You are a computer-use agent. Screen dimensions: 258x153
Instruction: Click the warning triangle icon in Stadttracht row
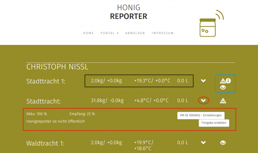click(223, 101)
